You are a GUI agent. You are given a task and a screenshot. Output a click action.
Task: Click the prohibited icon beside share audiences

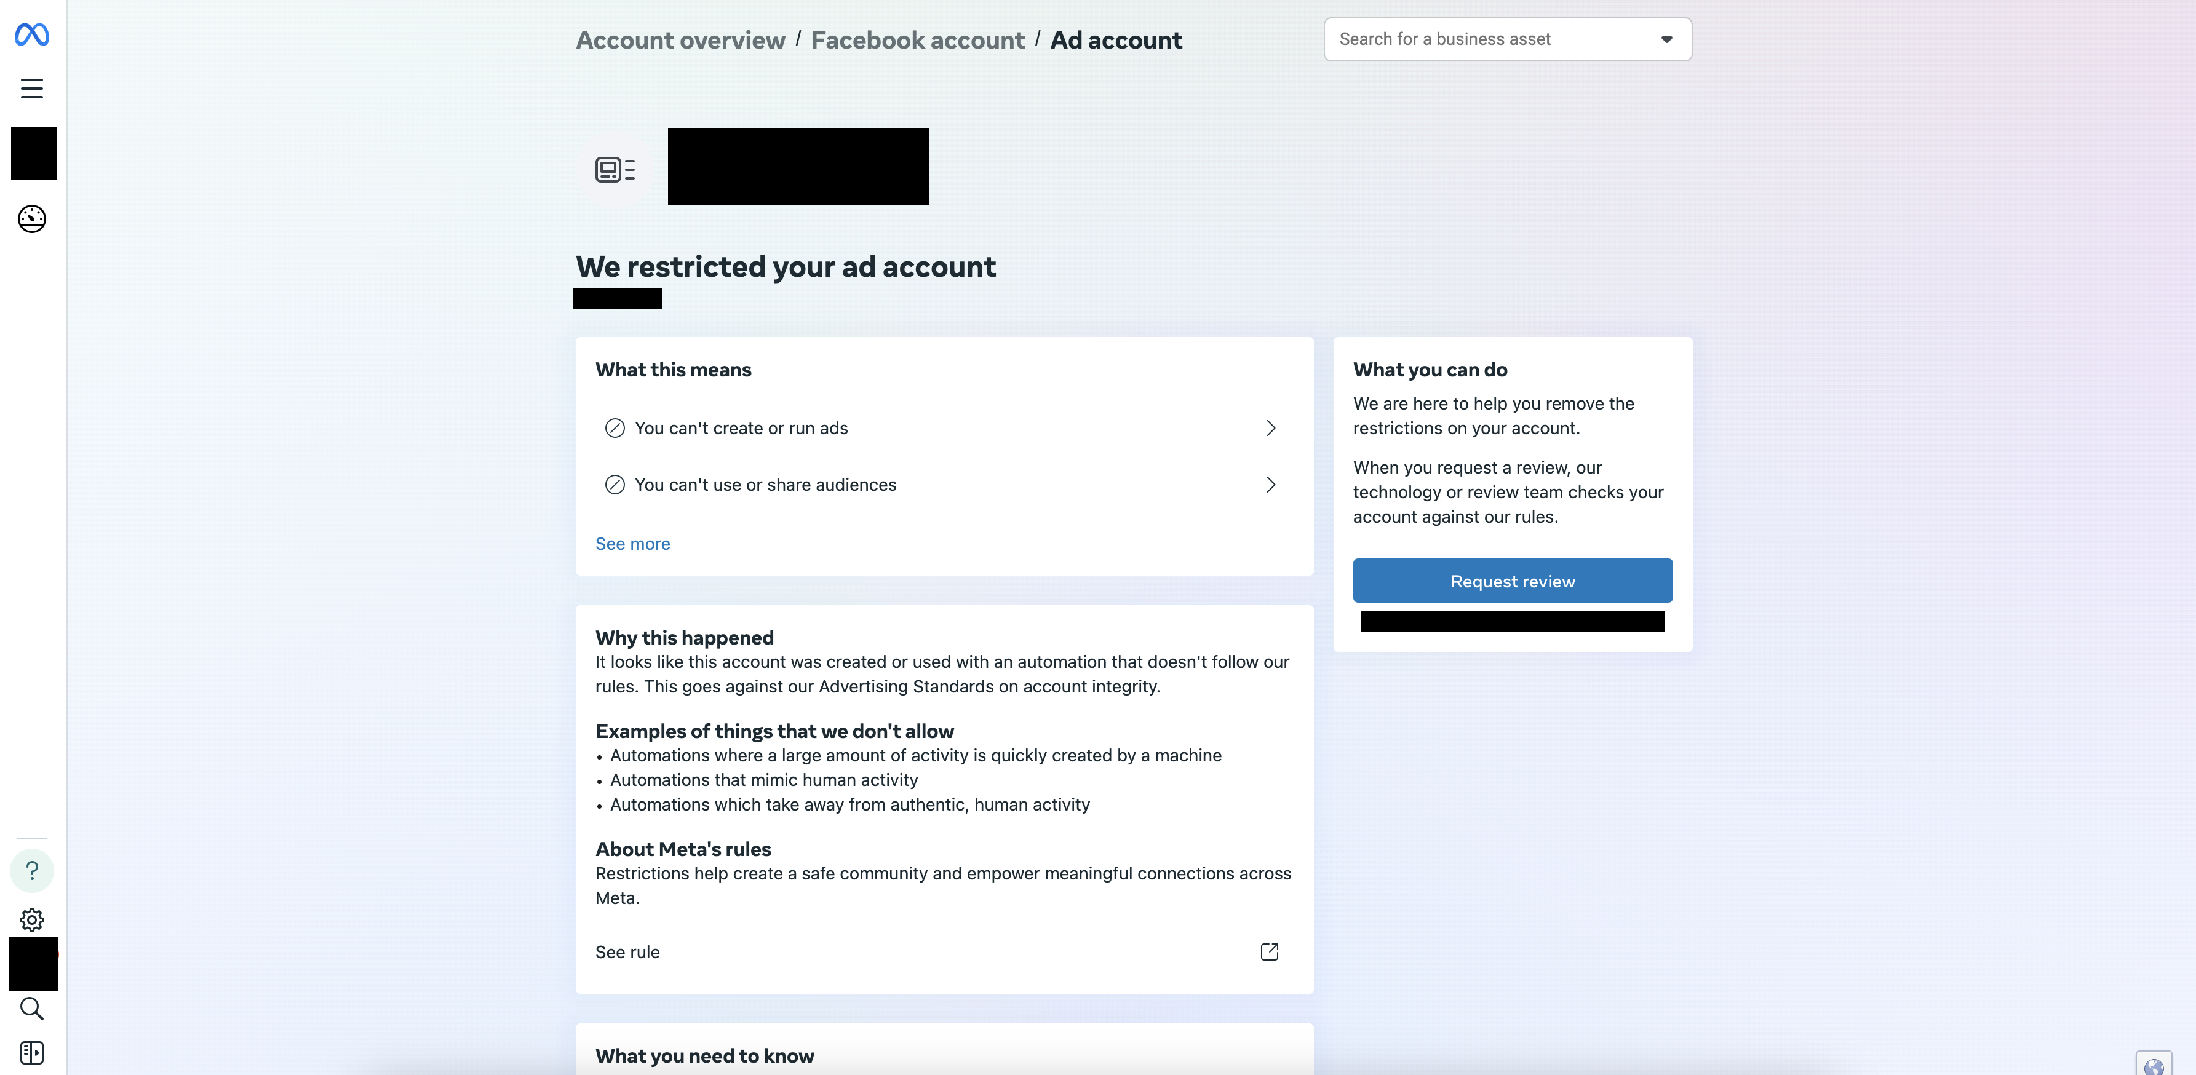615,485
